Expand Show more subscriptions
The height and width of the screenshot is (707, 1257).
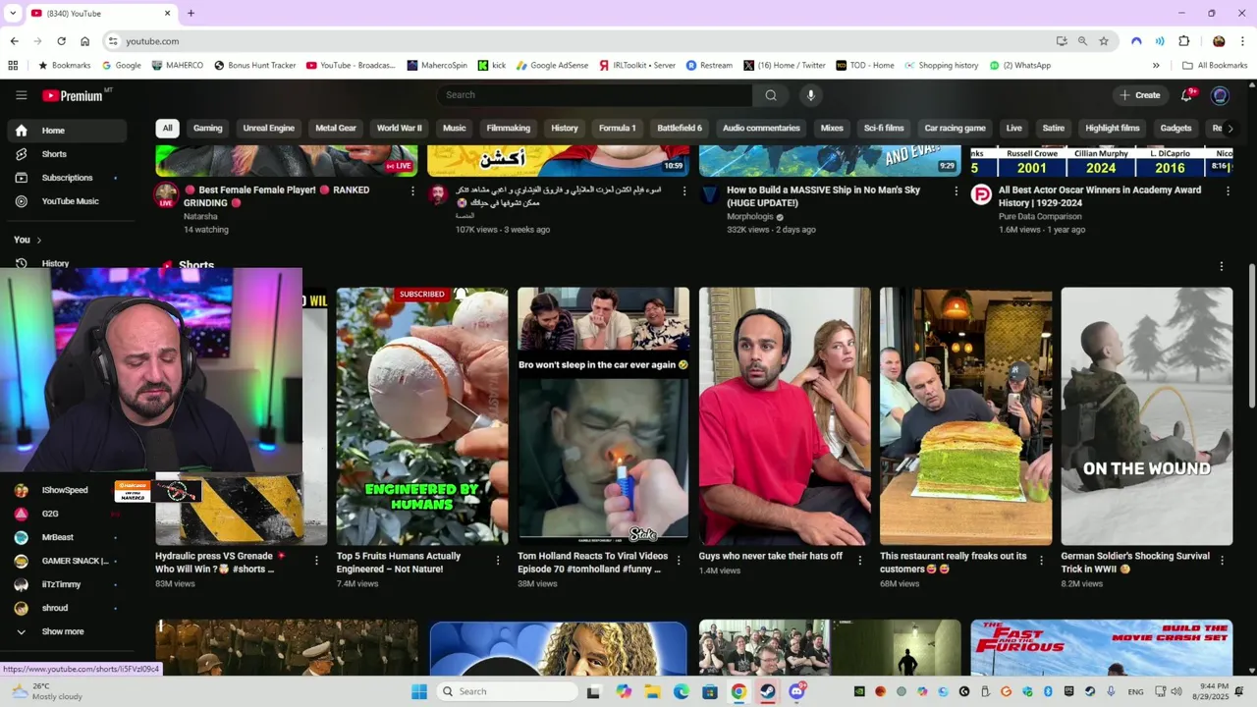(67, 631)
